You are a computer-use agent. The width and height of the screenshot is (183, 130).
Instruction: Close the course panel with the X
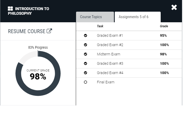[x=174, y=8]
